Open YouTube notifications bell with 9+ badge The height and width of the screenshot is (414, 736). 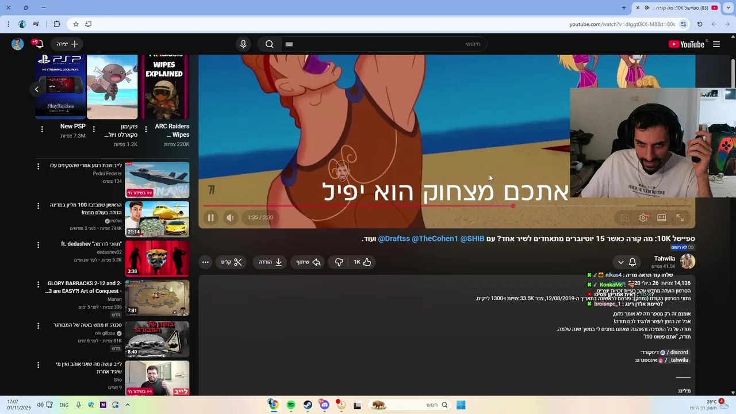tap(39, 44)
